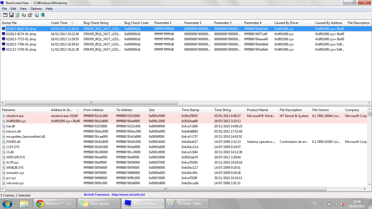Open the File menu
The height and width of the screenshot is (209, 372).
[4, 9]
